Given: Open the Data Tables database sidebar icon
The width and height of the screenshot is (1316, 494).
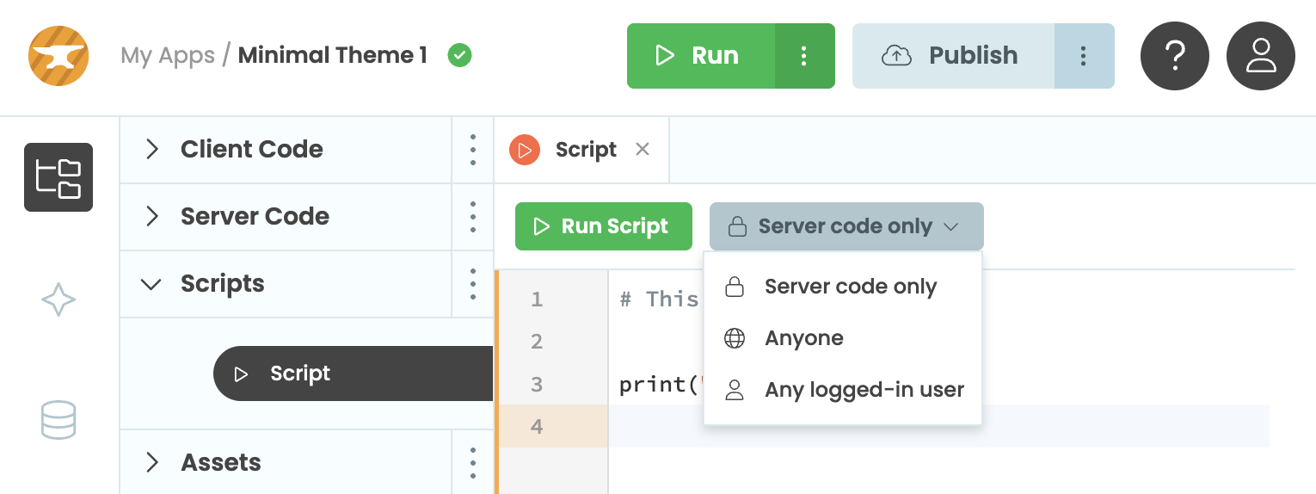Looking at the screenshot, I should point(58,421).
